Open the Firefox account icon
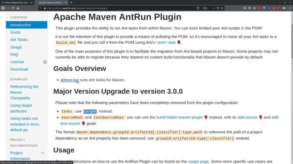This screenshot has width=293, height=164. point(255,8)
